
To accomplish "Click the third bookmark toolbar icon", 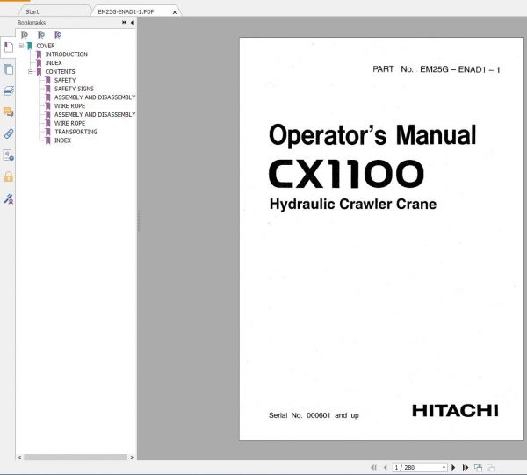I will pyautogui.click(x=58, y=34).
